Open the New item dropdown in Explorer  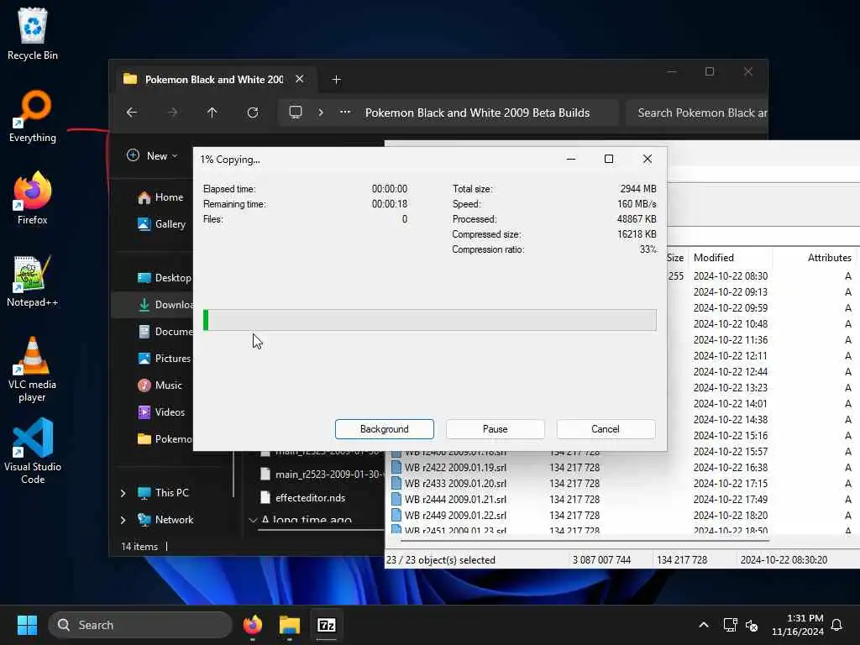(152, 155)
